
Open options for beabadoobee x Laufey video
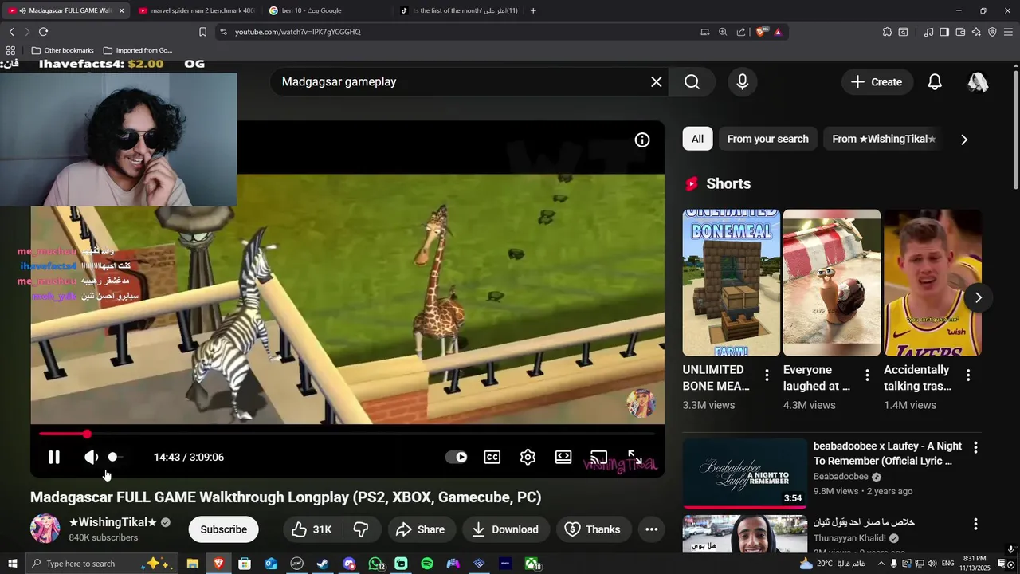(975, 448)
